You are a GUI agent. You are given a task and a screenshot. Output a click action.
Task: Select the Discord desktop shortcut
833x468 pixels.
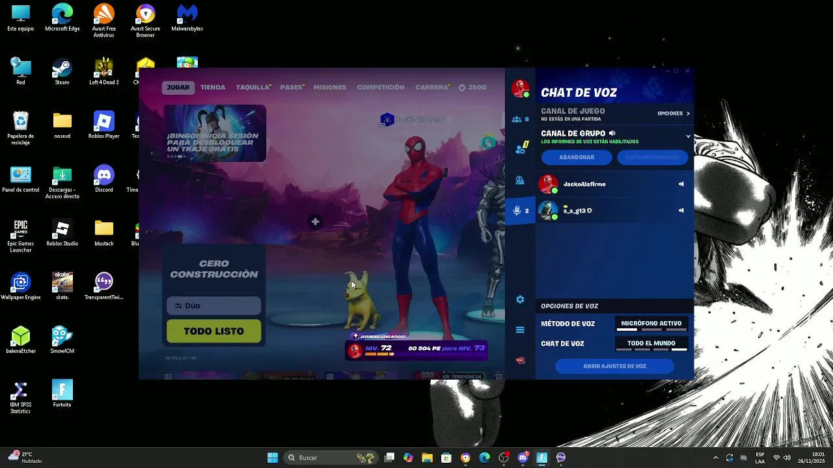(x=103, y=179)
